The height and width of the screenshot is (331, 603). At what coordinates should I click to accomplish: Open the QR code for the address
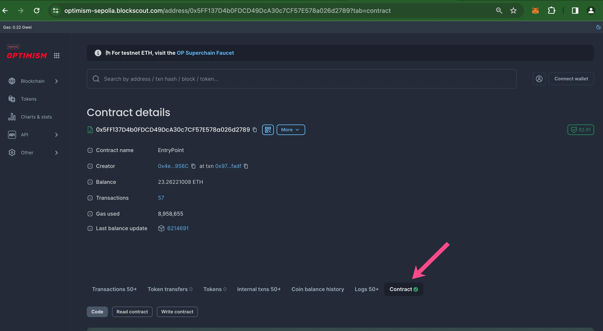click(268, 130)
